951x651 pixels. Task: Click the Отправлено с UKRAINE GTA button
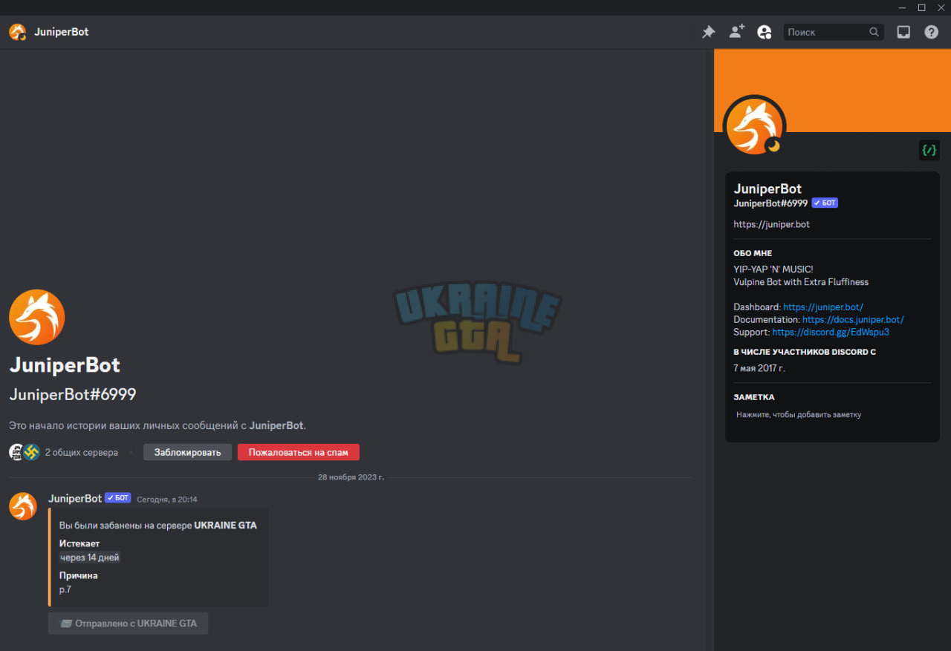[128, 624]
